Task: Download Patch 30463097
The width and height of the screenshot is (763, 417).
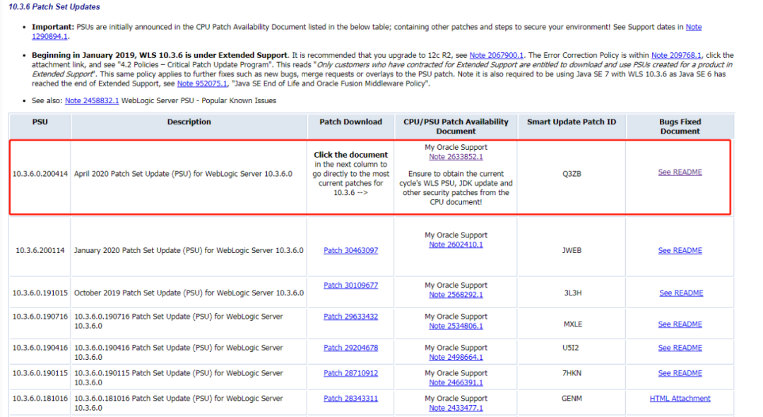Action: pos(351,251)
